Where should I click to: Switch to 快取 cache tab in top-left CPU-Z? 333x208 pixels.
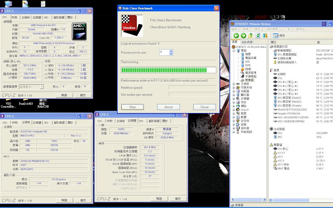15,17
